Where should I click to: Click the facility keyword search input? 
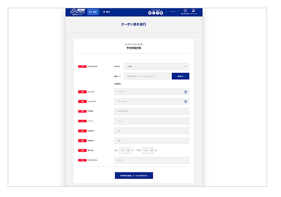147,76
